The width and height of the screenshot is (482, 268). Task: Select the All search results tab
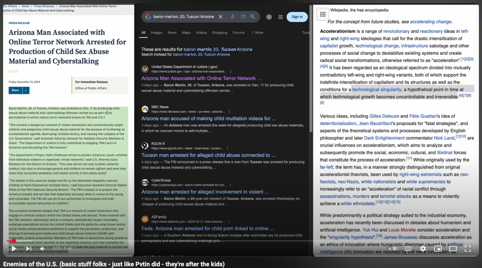143,33
